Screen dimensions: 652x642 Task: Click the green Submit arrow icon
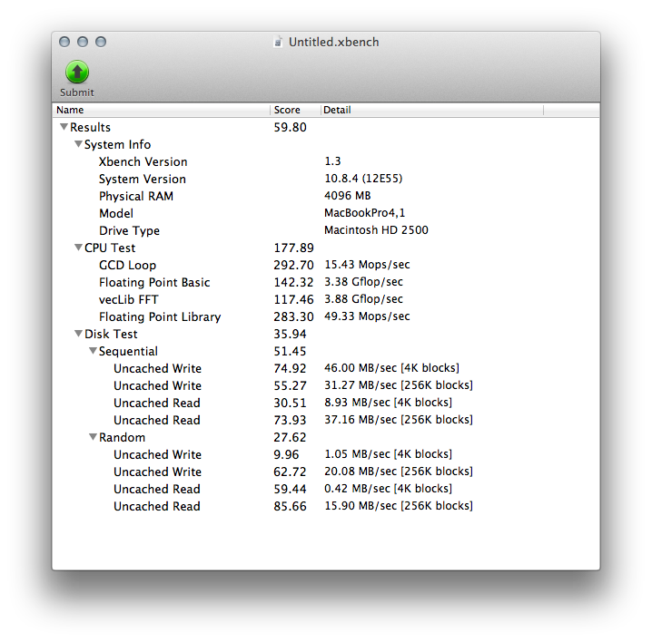tap(77, 72)
